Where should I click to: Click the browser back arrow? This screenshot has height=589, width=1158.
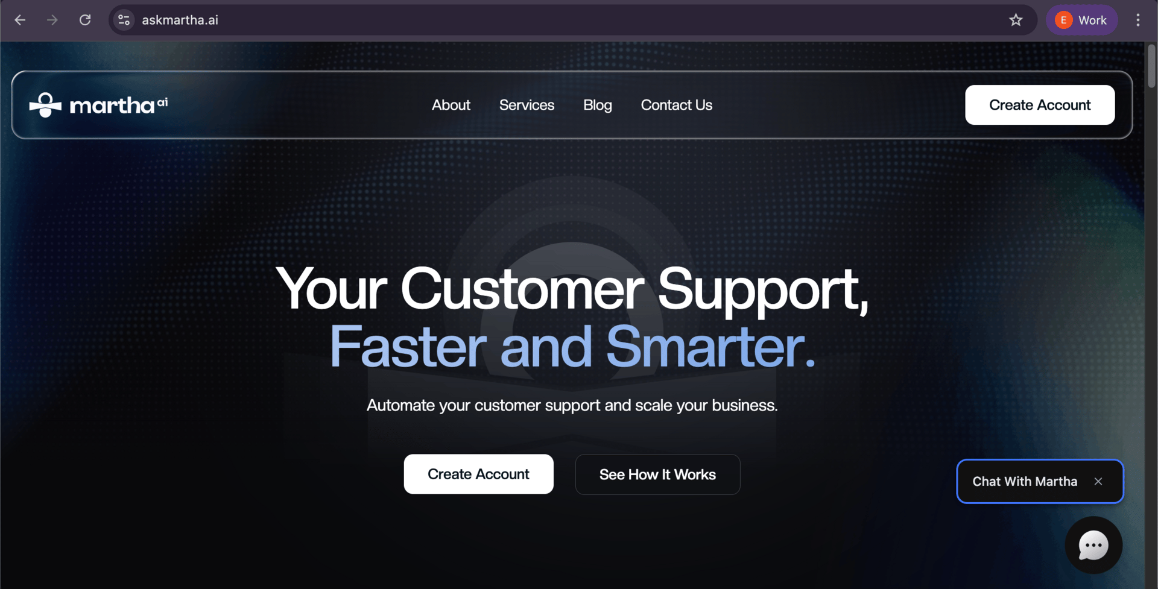(x=20, y=20)
